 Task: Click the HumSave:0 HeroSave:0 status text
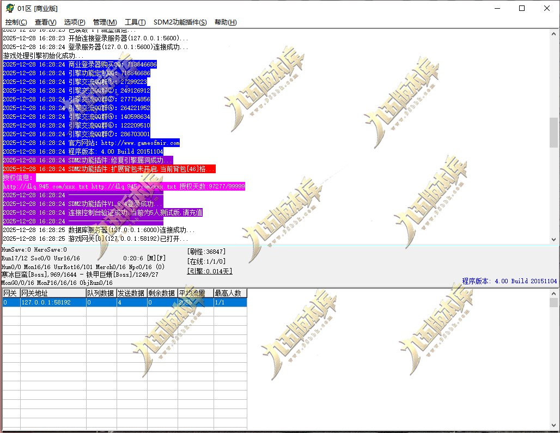coord(34,249)
